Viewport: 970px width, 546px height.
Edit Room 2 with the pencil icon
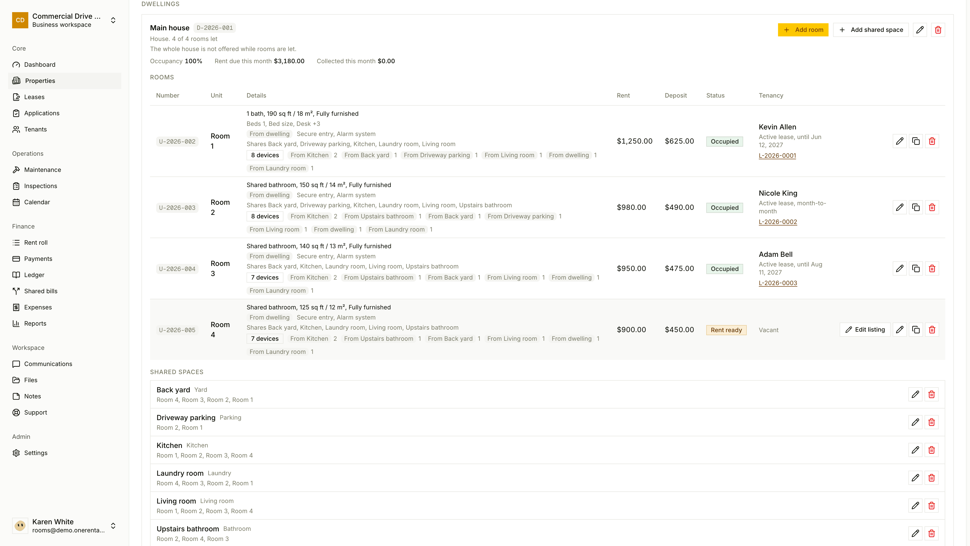[900, 207]
